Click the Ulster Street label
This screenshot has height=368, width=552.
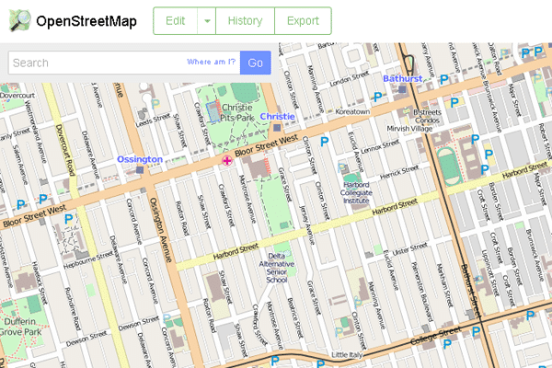point(409,248)
